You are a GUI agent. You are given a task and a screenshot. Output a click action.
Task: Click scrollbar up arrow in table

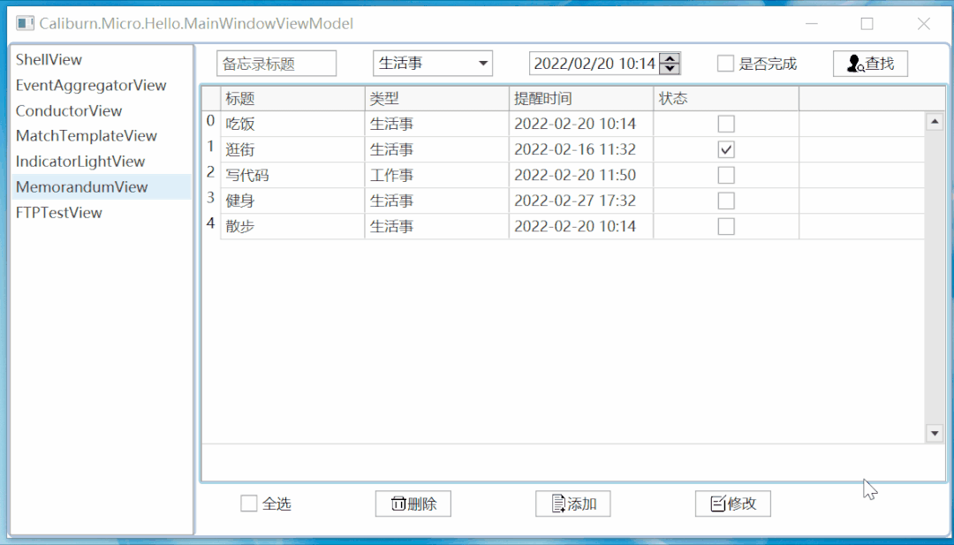[935, 122]
